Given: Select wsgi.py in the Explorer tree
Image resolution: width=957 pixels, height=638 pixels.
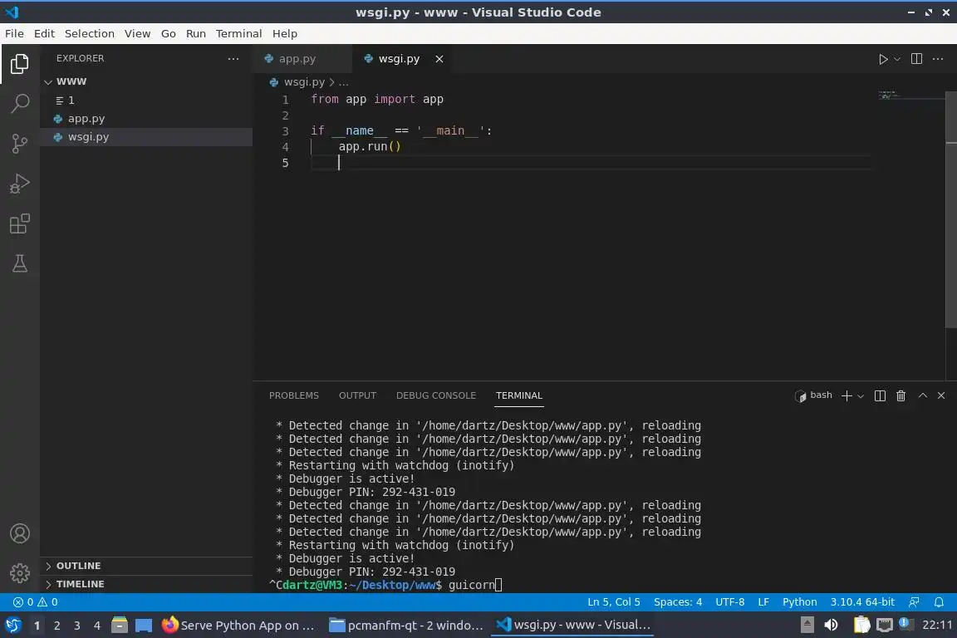Looking at the screenshot, I should pos(146,137).
